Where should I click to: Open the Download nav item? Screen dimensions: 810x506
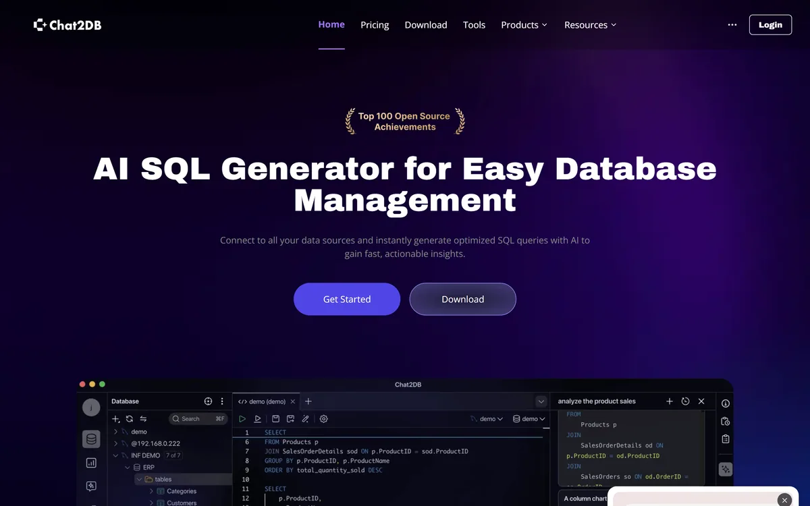pyautogui.click(x=426, y=25)
